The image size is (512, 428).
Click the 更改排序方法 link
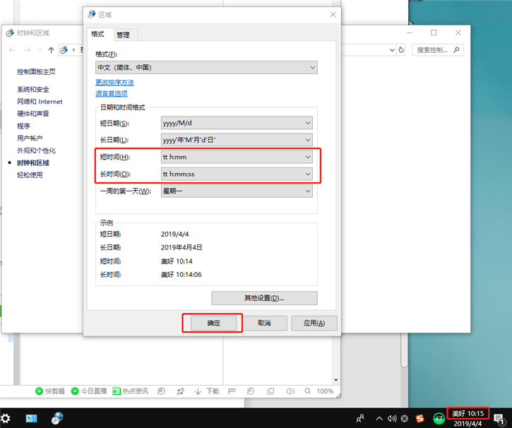114,82
